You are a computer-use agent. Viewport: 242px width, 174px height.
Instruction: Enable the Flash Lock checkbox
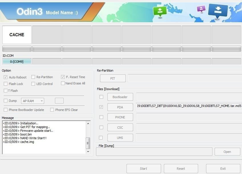[x=5, y=84]
